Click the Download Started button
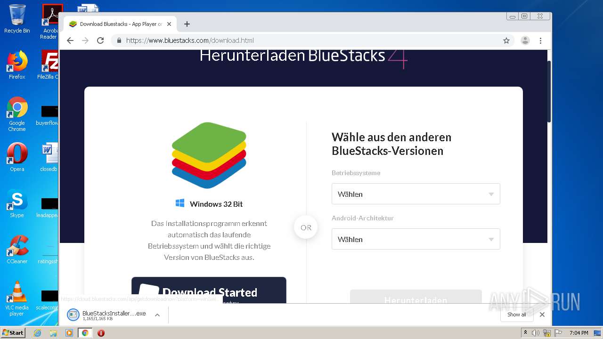This screenshot has height=339, width=603. [x=209, y=290]
